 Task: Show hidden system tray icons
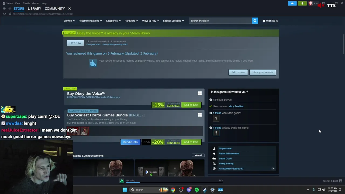pyautogui.click(x=308, y=190)
